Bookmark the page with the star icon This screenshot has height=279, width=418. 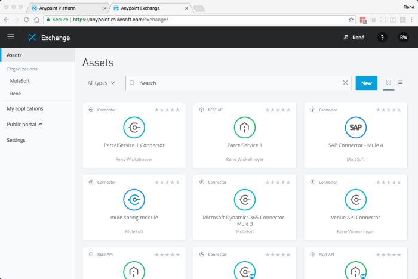point(351,20)
